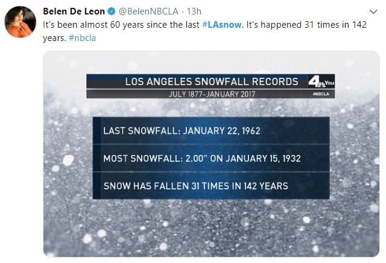Click the blue verified badge
Image resolution: width=386 pixels, height=263 pixels.
tap(112, 11)
